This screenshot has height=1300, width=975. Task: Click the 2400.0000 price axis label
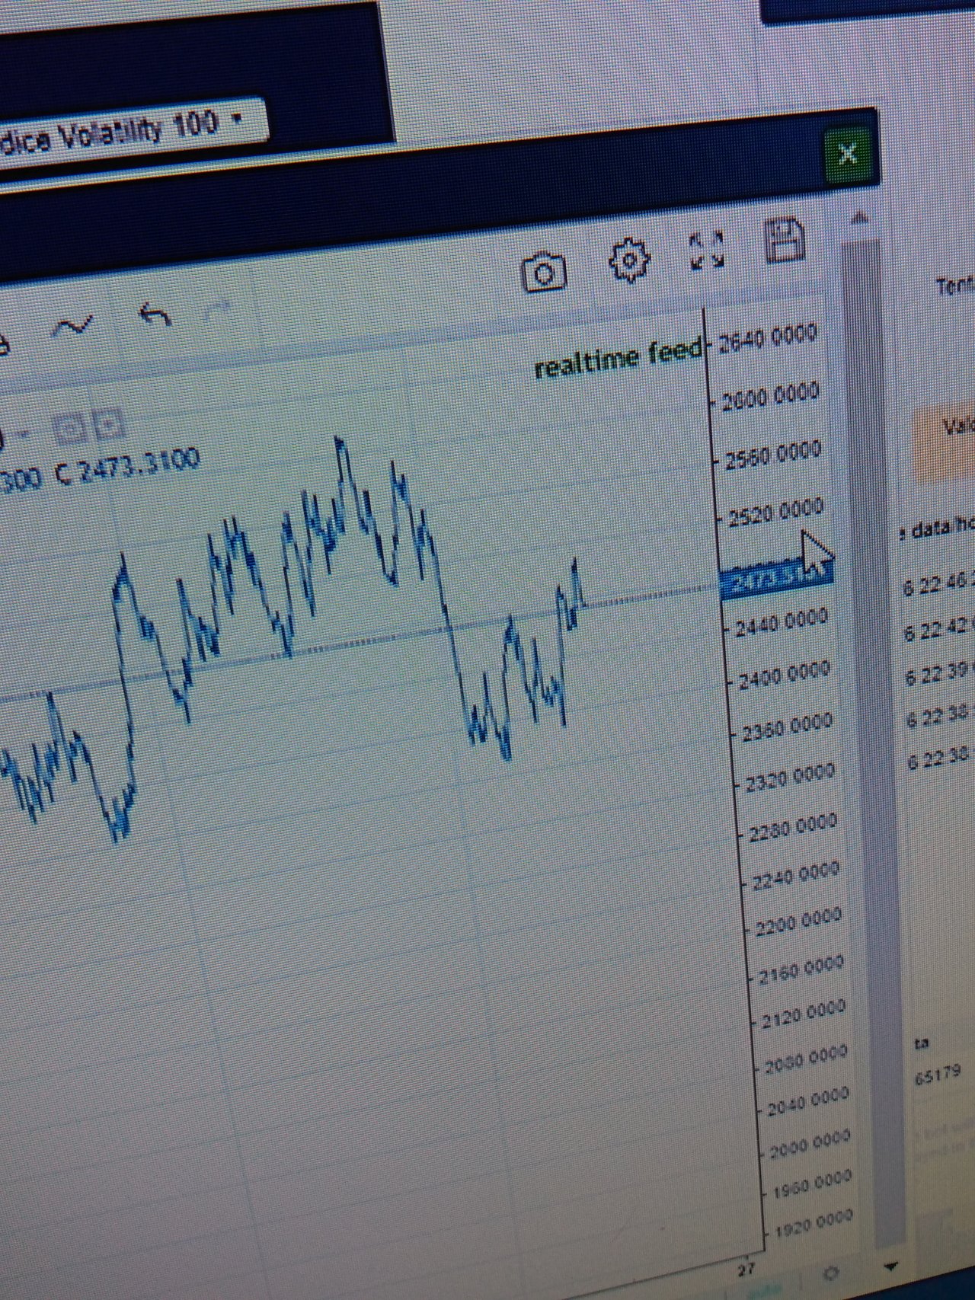784,675
